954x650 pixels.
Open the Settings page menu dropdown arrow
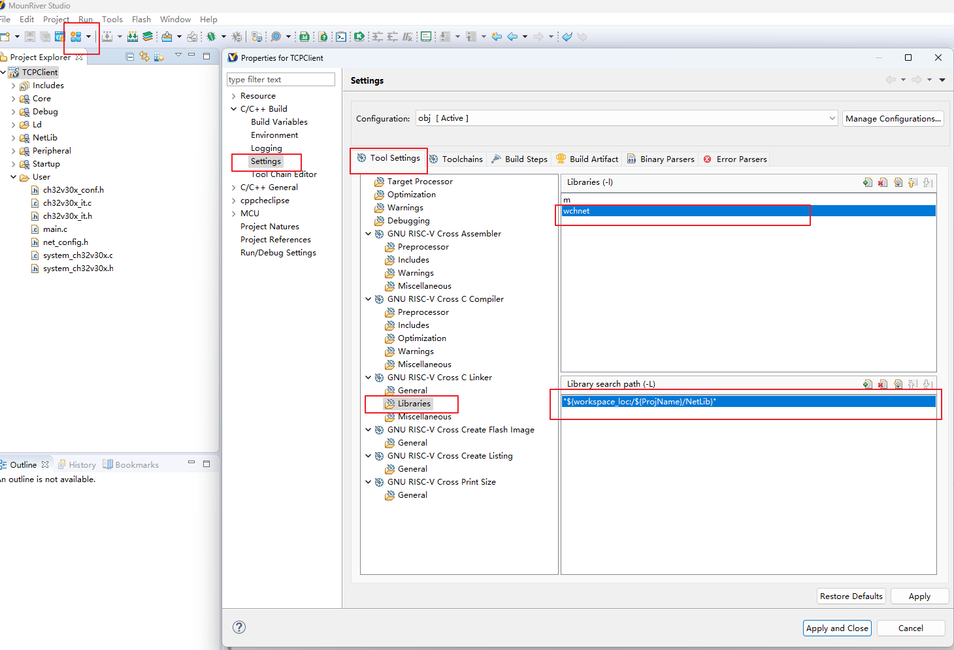[x=942, y=80]
